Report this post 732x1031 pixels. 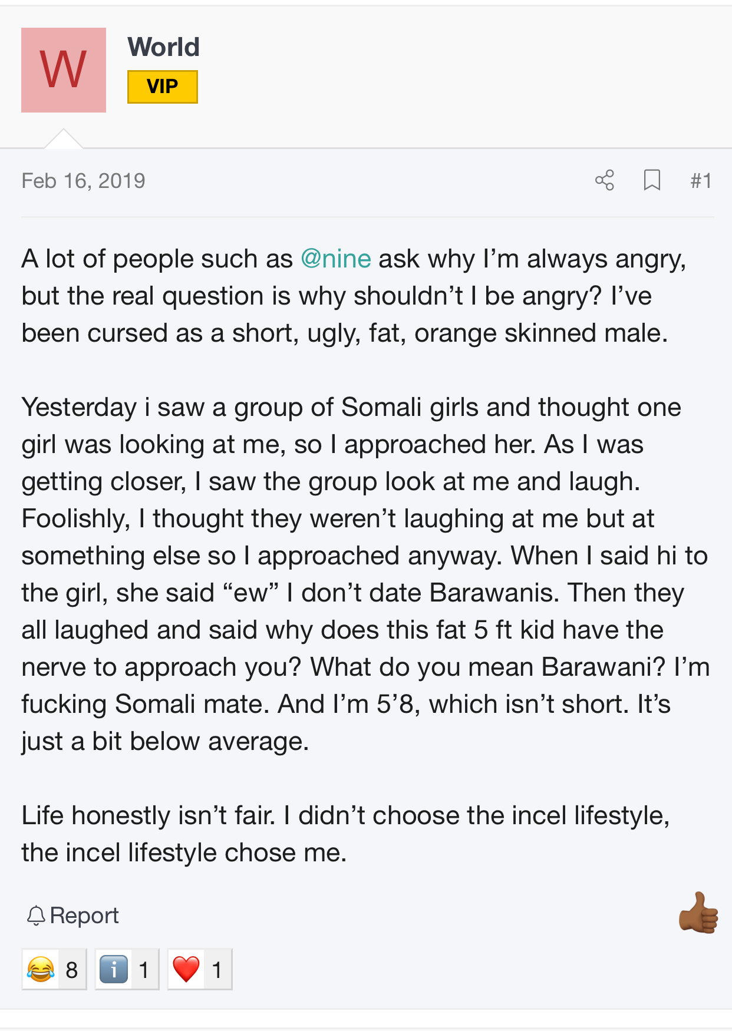tap(84, 916)
